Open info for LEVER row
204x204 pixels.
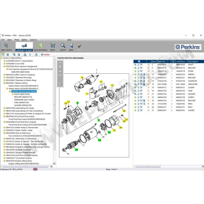click(x=138, y=71)
